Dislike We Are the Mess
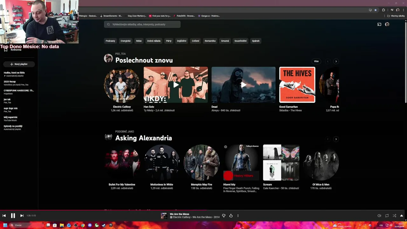 click(x=224, y=216)
